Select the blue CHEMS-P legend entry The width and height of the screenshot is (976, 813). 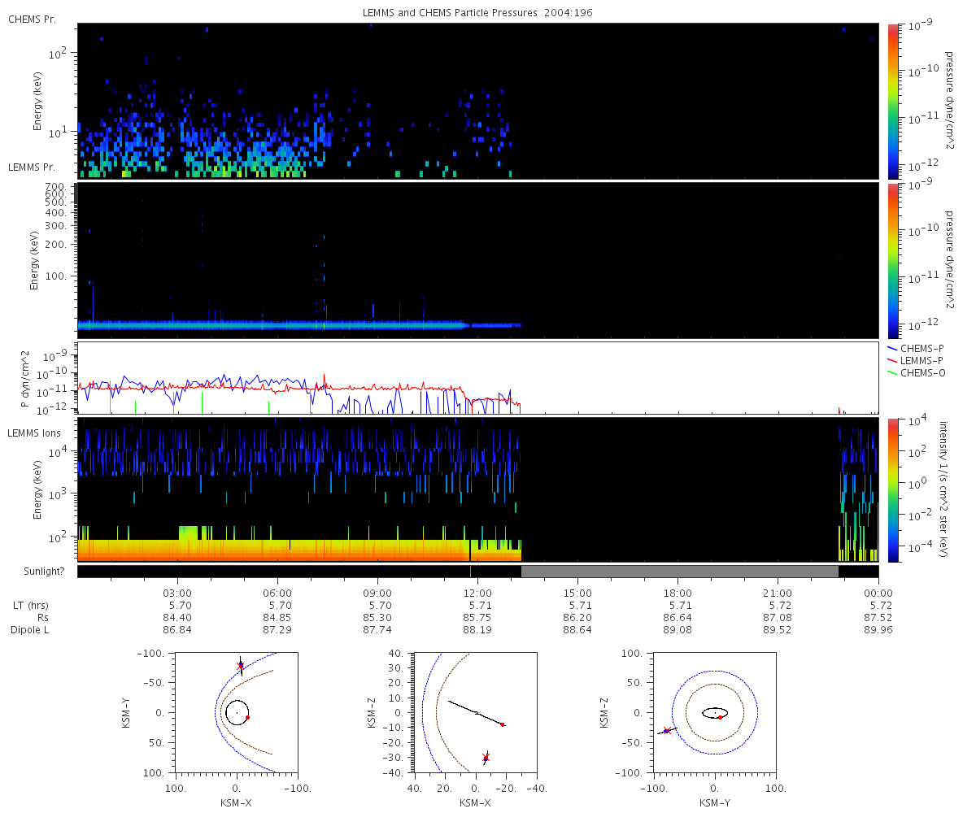(x=918, y=348)
